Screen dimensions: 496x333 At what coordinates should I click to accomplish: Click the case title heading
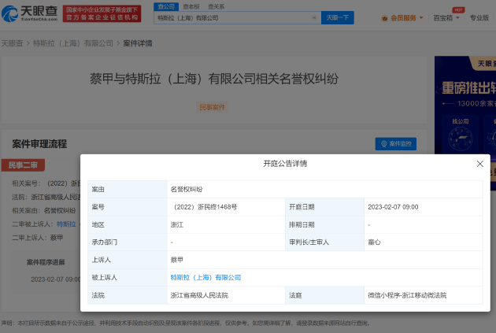coord(214,79)
